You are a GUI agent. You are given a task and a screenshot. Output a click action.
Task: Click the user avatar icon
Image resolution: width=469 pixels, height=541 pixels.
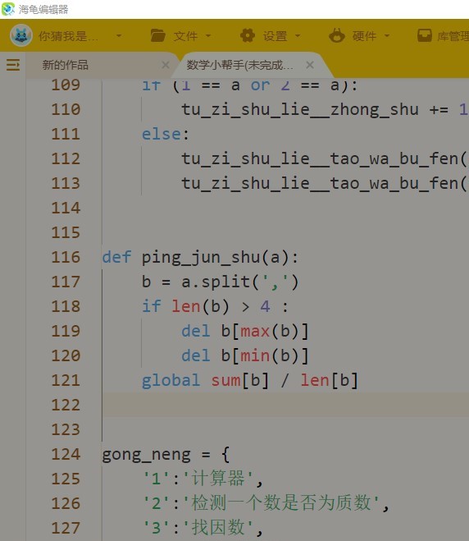(21, 35)
